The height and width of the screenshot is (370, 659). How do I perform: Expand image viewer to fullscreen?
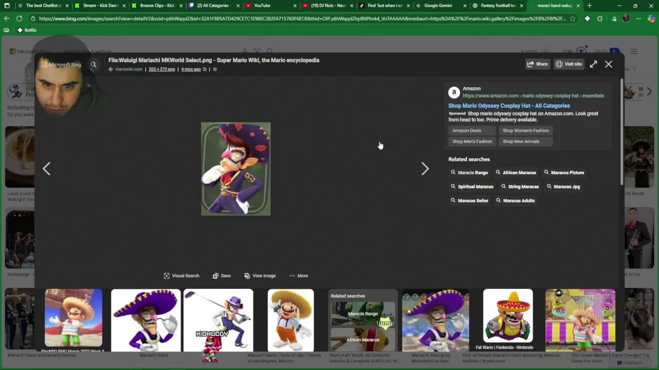(594, 64)
